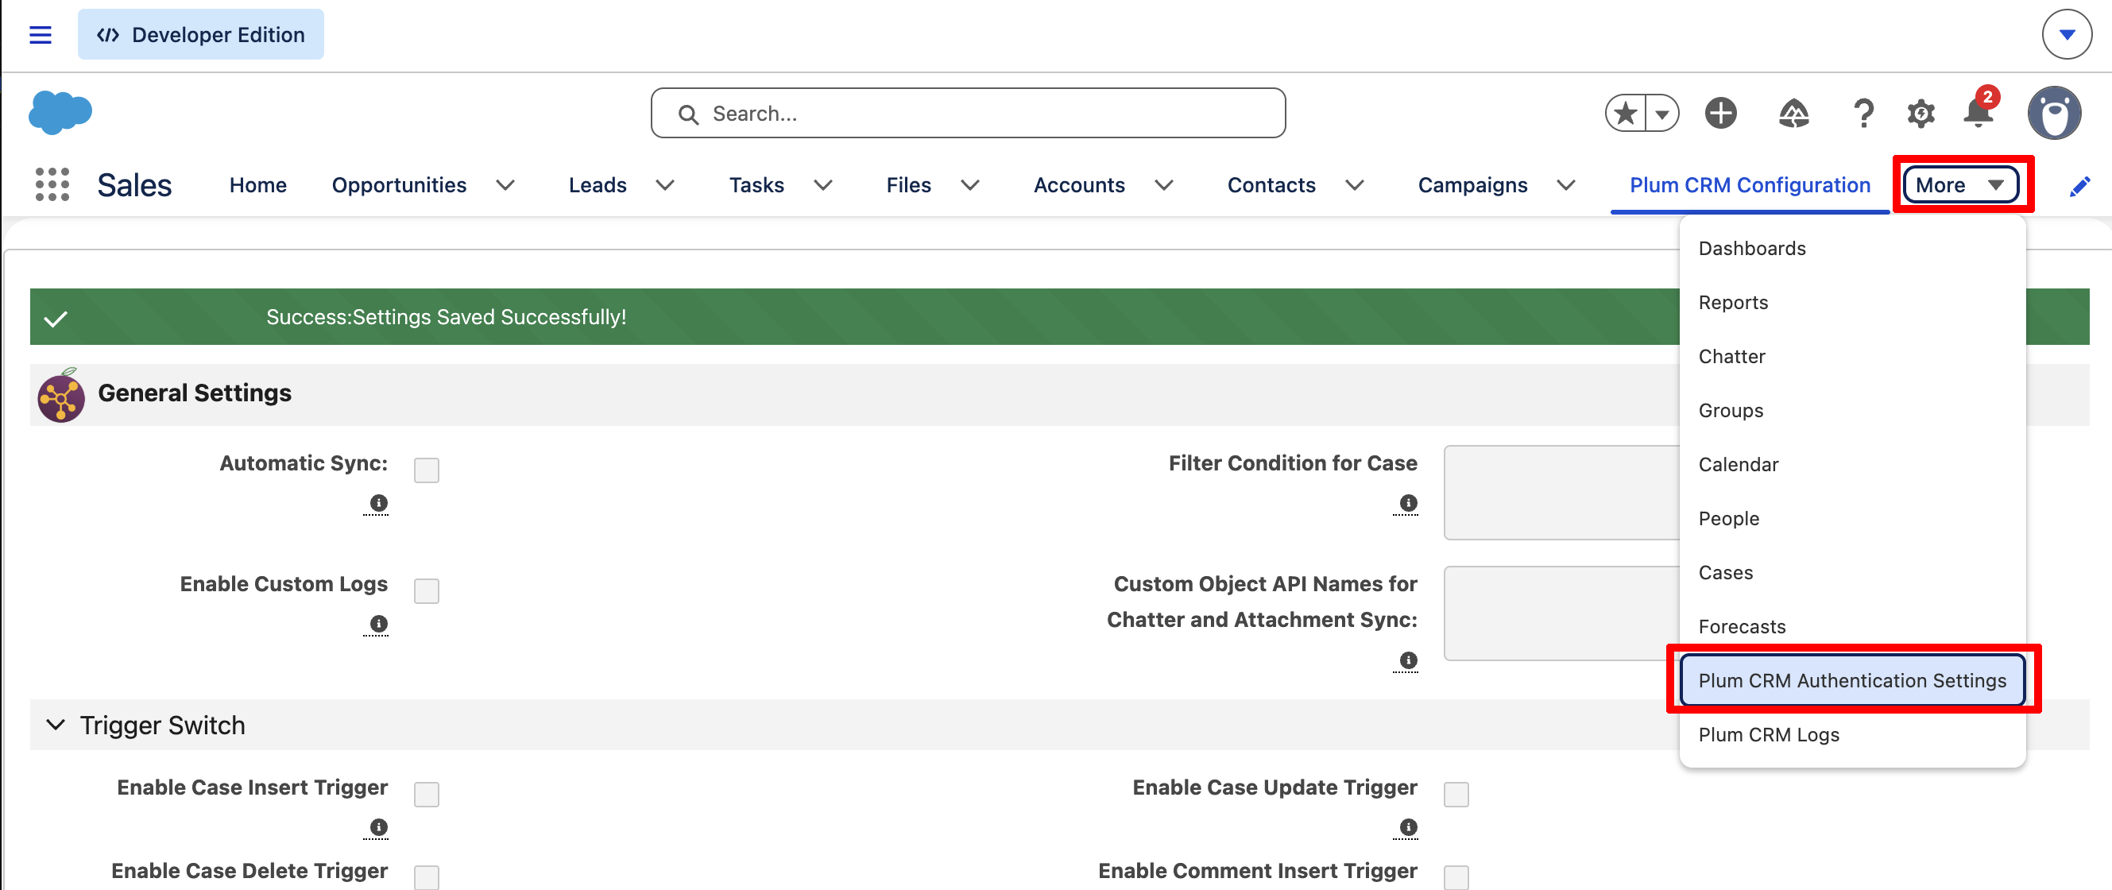2112x890 pixels.
Task: Open the favorites list dropdown arrow
Action: 1662,113
